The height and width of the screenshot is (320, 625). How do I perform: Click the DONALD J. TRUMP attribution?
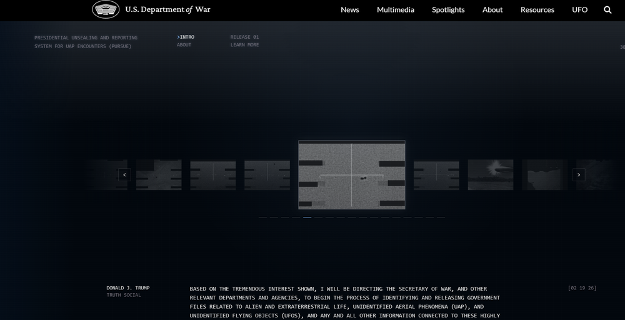128,287
